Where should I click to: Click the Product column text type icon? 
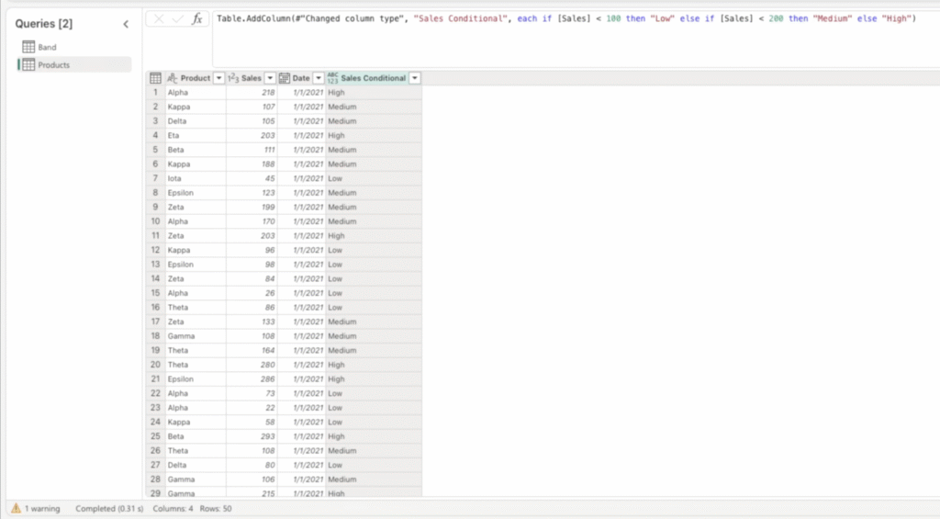point(173,79)
